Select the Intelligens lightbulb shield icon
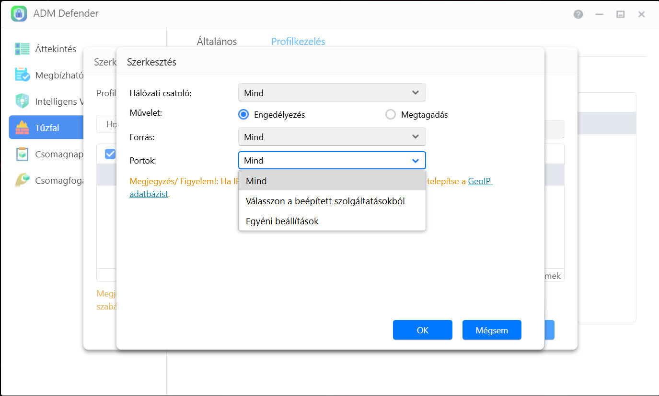659x396 pixels. coord(22,101)
